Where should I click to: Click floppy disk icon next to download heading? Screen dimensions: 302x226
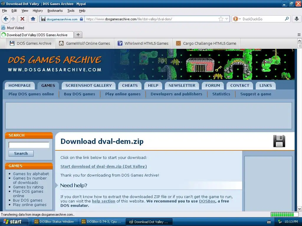pyautogui.click(x=279, y=141)
